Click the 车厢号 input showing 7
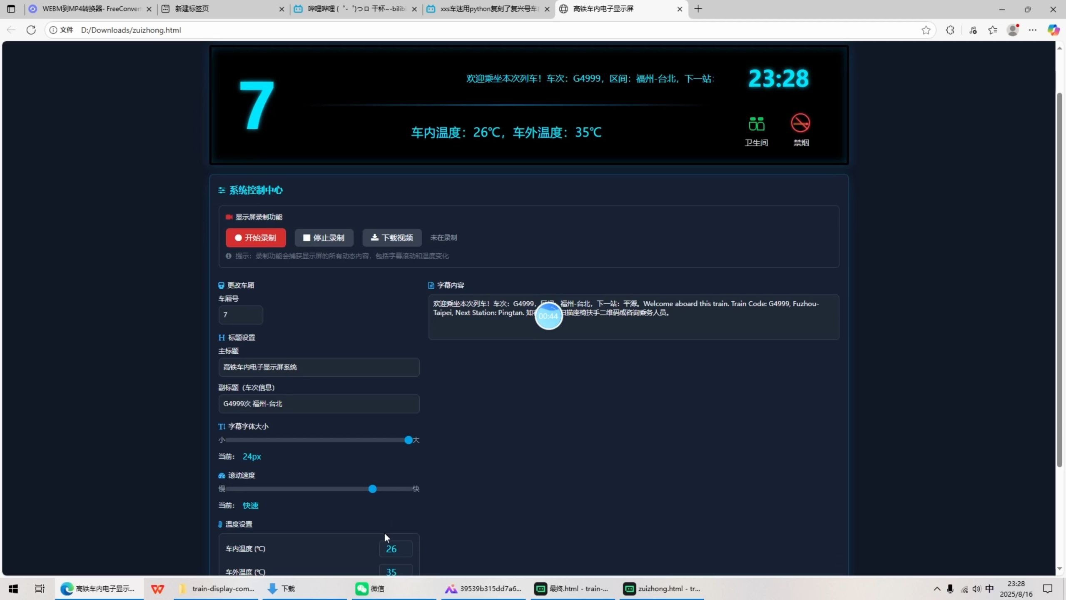The height and width of the screenshot is (600, 1066). click(x=241, y=315)
